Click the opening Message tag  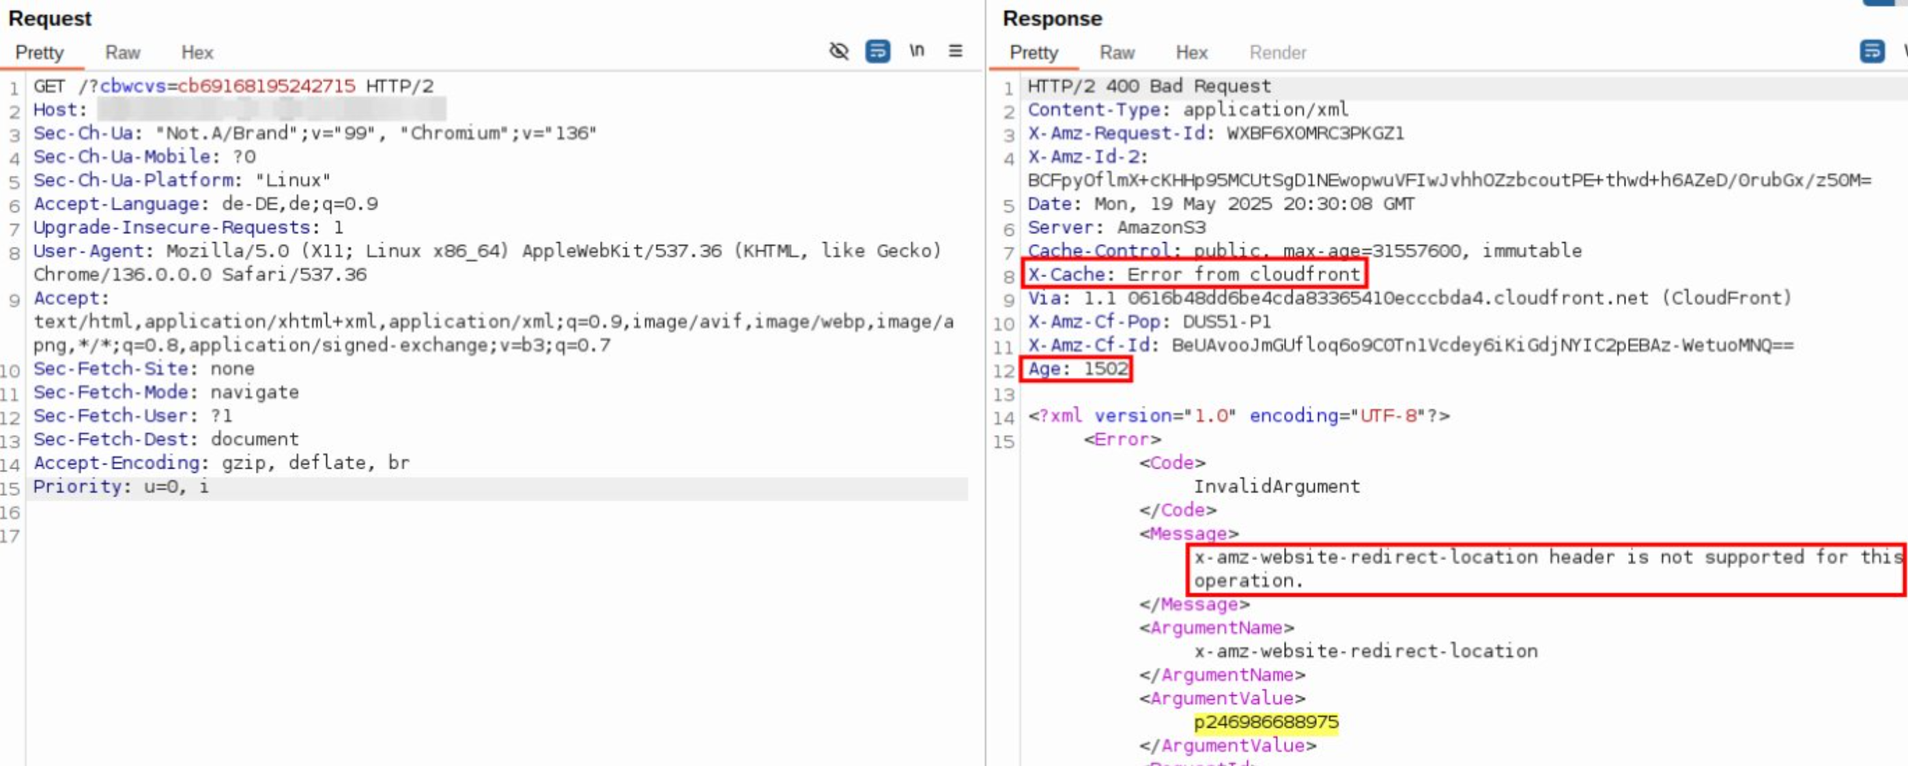[1188, 533]
